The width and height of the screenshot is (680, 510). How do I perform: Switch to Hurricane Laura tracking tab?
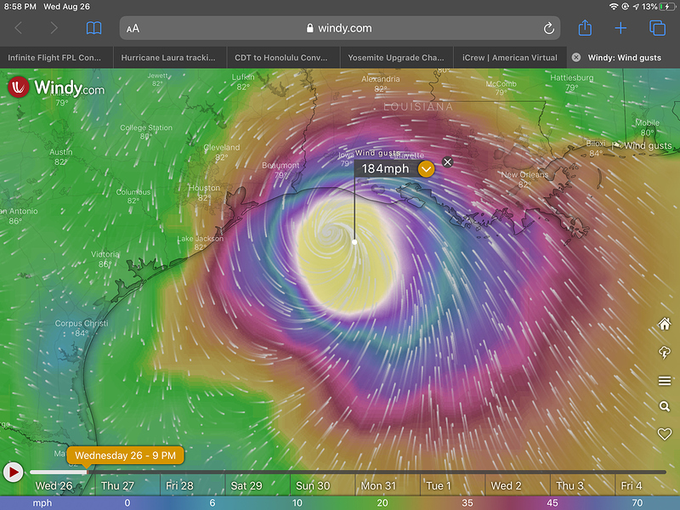[169, 58]
